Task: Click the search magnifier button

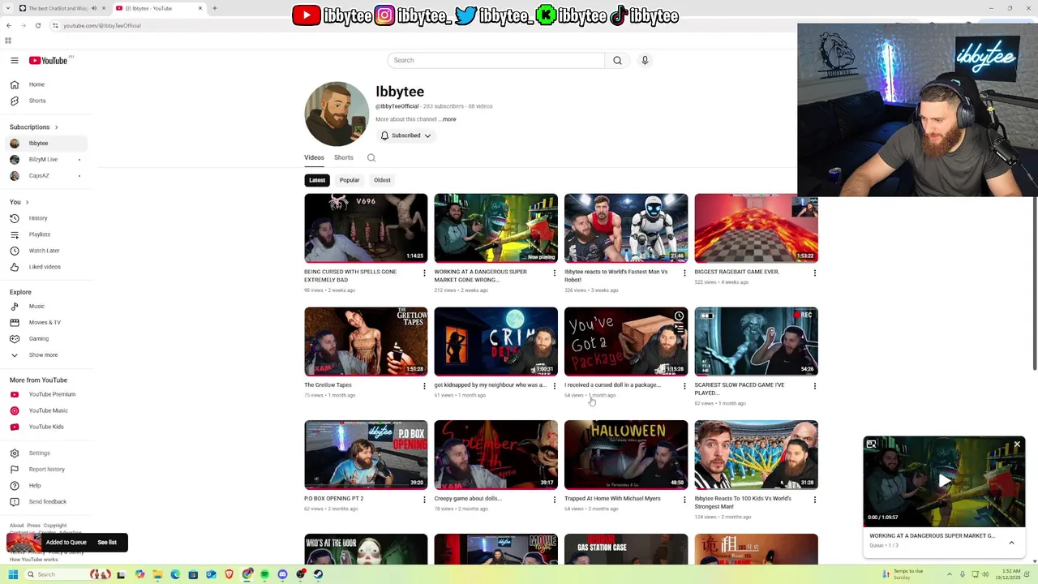Action: pyautogui.click(x=617, y=60)
